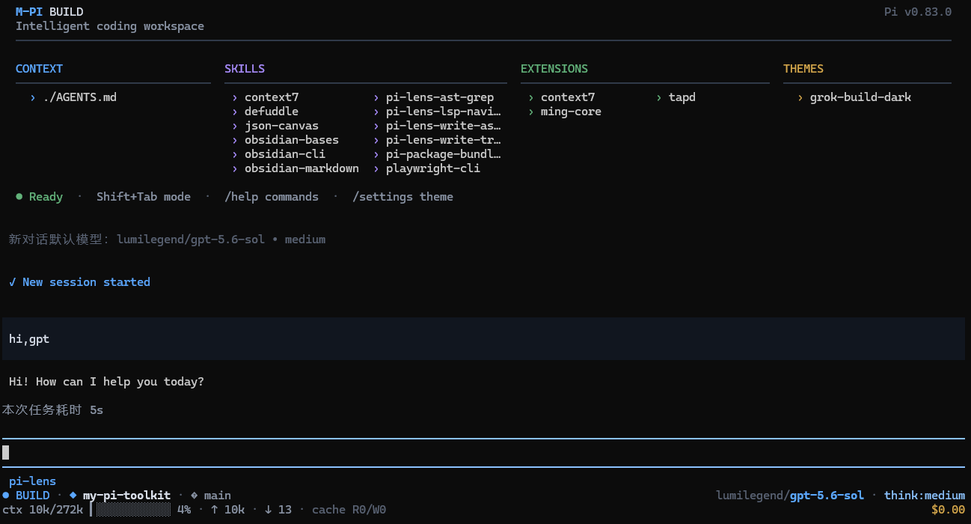This screenshot has width=971, height=524.
Task: Click the BUILD mode indicator in status bar
Action: (x=25, y=496)
